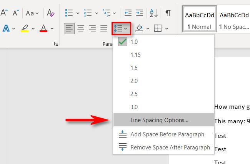Toggle Align Left formatting
250x164 pixels.
[69, 28]
